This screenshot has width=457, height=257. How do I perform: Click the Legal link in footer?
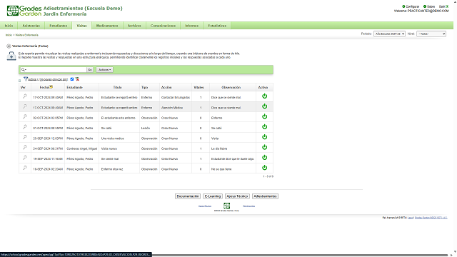pyautogui.click(x=411, y=218)
